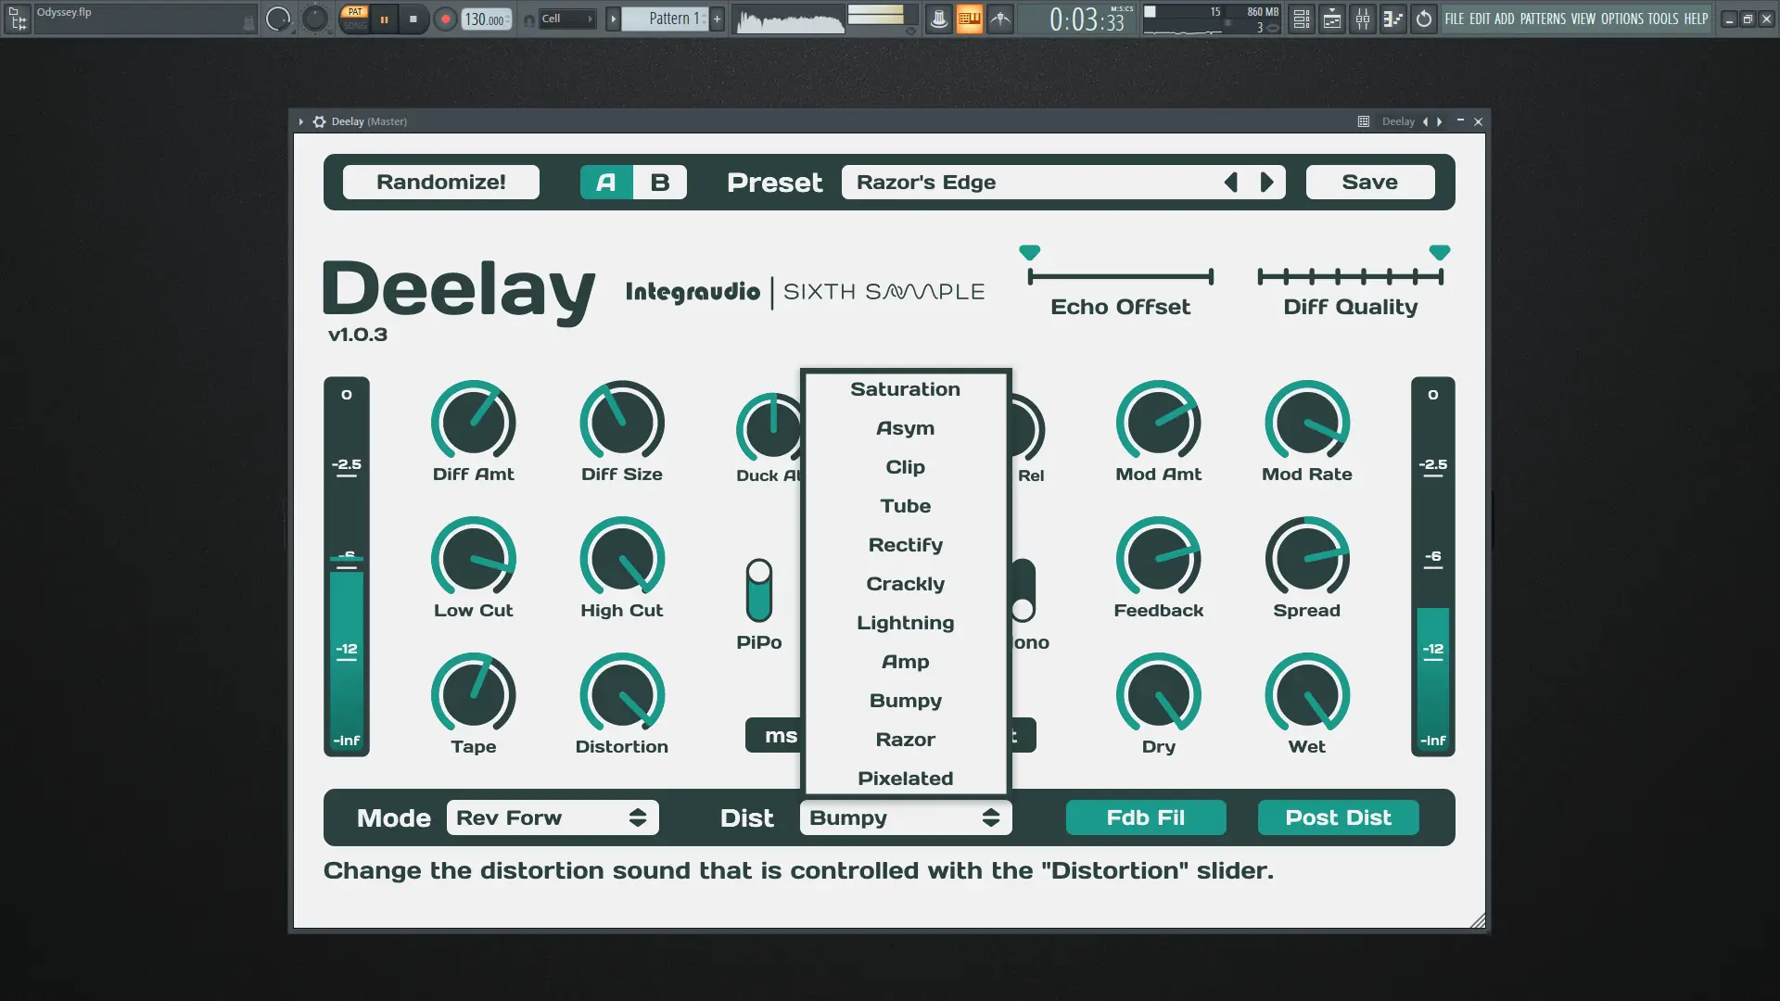Click the plugin detach grid icon
The width and height of the screenshot is (1780, 1001).
click(x=1363, y=121)
